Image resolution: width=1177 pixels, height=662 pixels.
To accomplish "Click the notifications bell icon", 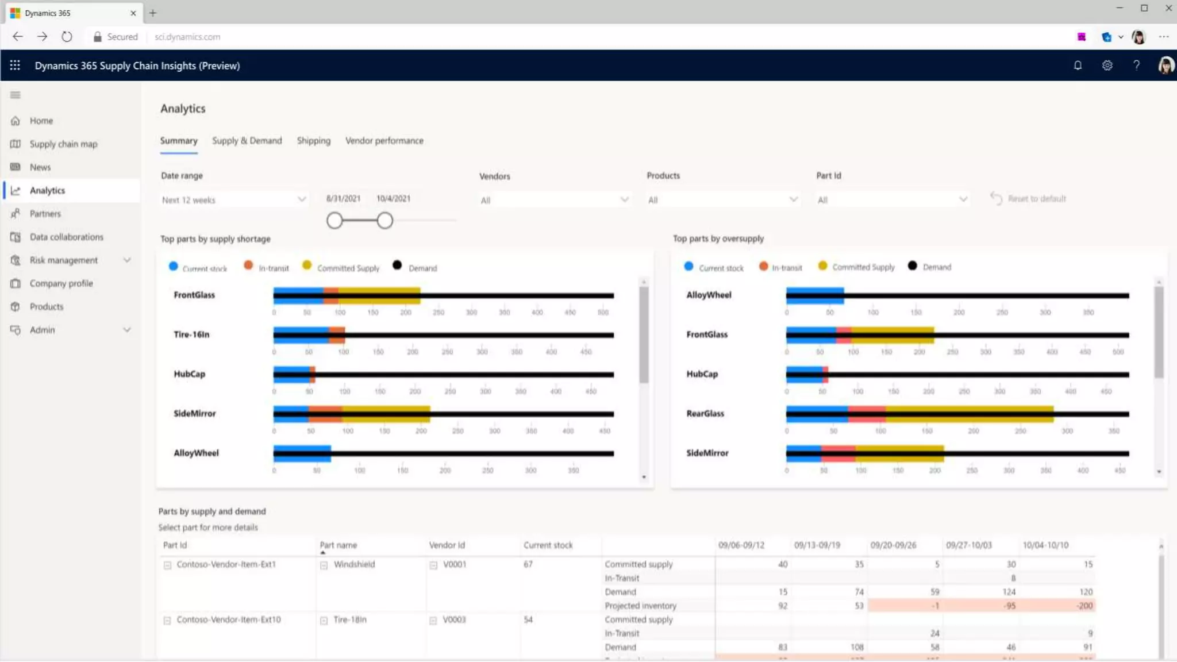I will click(1078, 66).
